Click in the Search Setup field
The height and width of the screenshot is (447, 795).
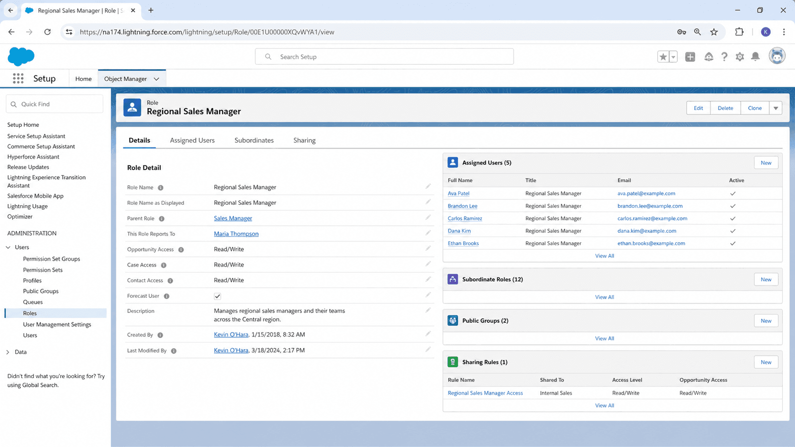pos(384,57)
